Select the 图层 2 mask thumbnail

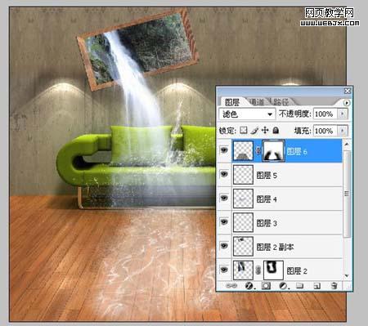[273, 270]
